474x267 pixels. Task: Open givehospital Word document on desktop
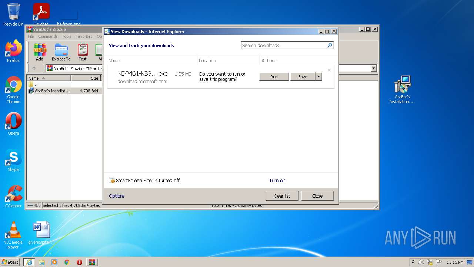pyautogui.click(x=41, y=233)
